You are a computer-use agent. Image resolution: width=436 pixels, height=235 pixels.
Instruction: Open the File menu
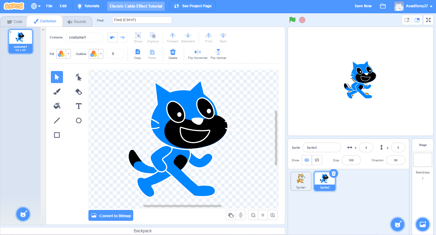[49, 6]
